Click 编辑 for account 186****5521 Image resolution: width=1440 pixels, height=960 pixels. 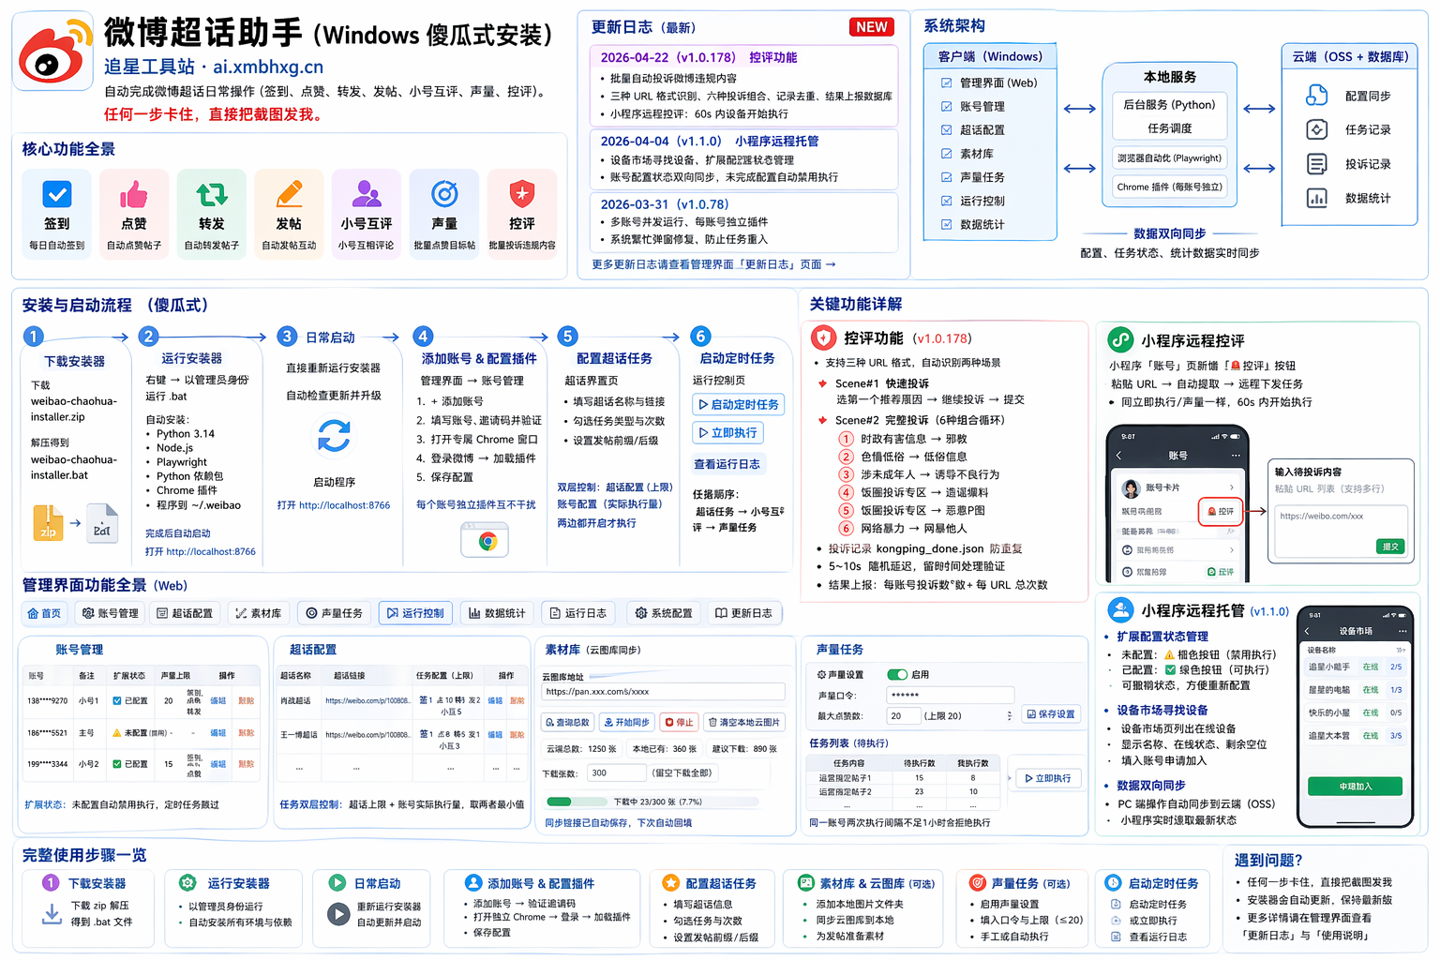point(218,733)
